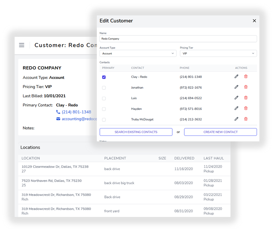This screenshot has width=277, height=235.
Task: Open the hamburger menu on Customer page
Action: [21, 45]
